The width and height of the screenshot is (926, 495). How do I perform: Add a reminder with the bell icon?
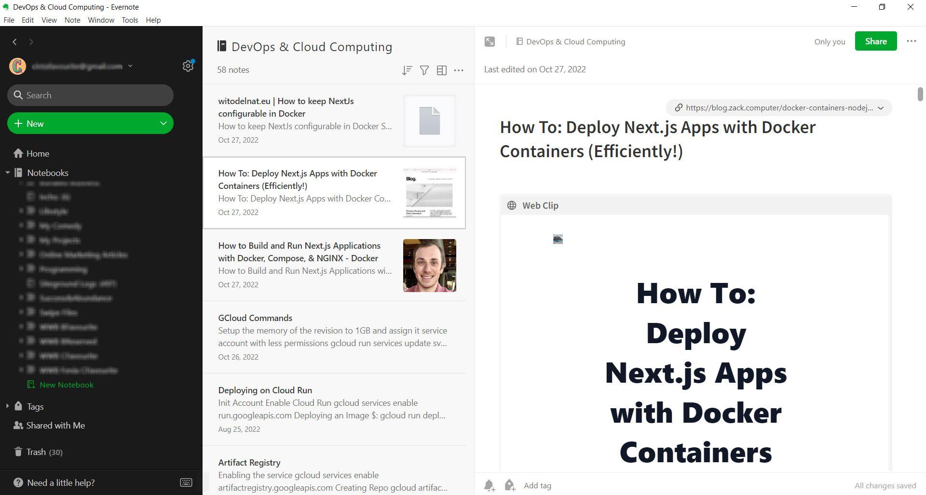point(490,485)
